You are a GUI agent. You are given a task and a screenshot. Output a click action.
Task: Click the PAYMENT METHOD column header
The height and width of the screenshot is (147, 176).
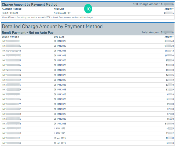pos(12,9)
